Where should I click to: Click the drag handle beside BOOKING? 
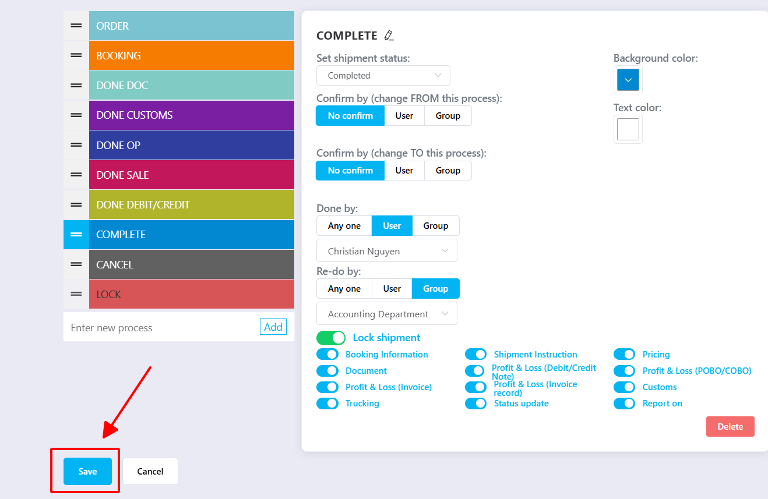tap(76, 55)
